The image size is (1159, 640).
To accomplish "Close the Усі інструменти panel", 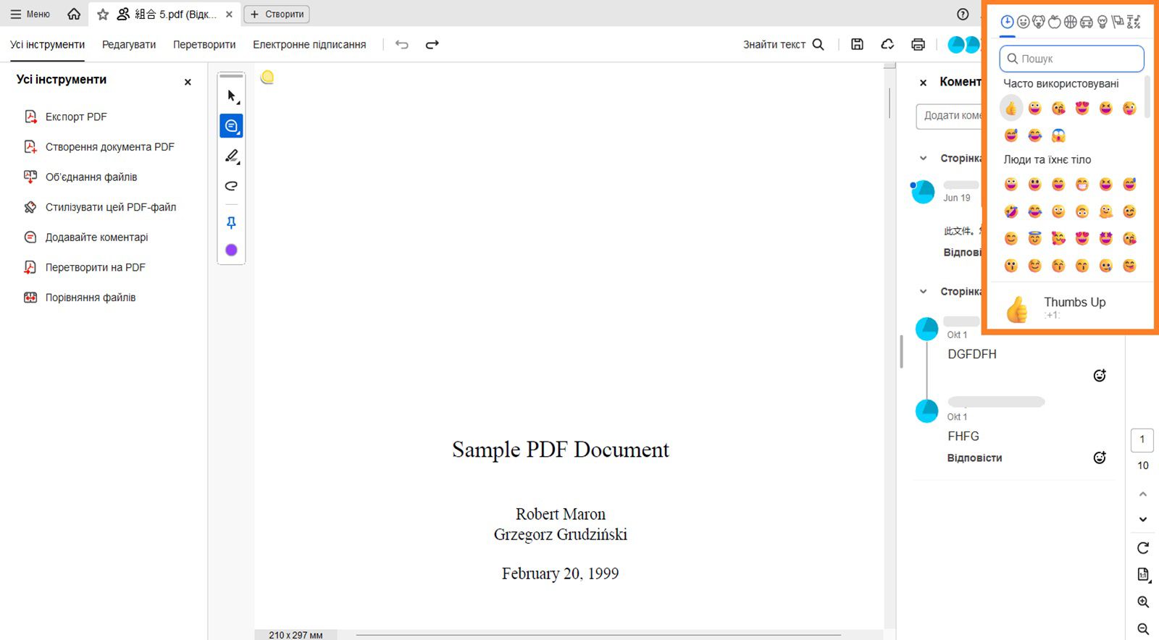I will (x=188, y=82).
